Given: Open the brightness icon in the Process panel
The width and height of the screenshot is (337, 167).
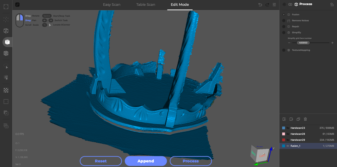Looking at the screenshot, I should (x=284, y=4).
